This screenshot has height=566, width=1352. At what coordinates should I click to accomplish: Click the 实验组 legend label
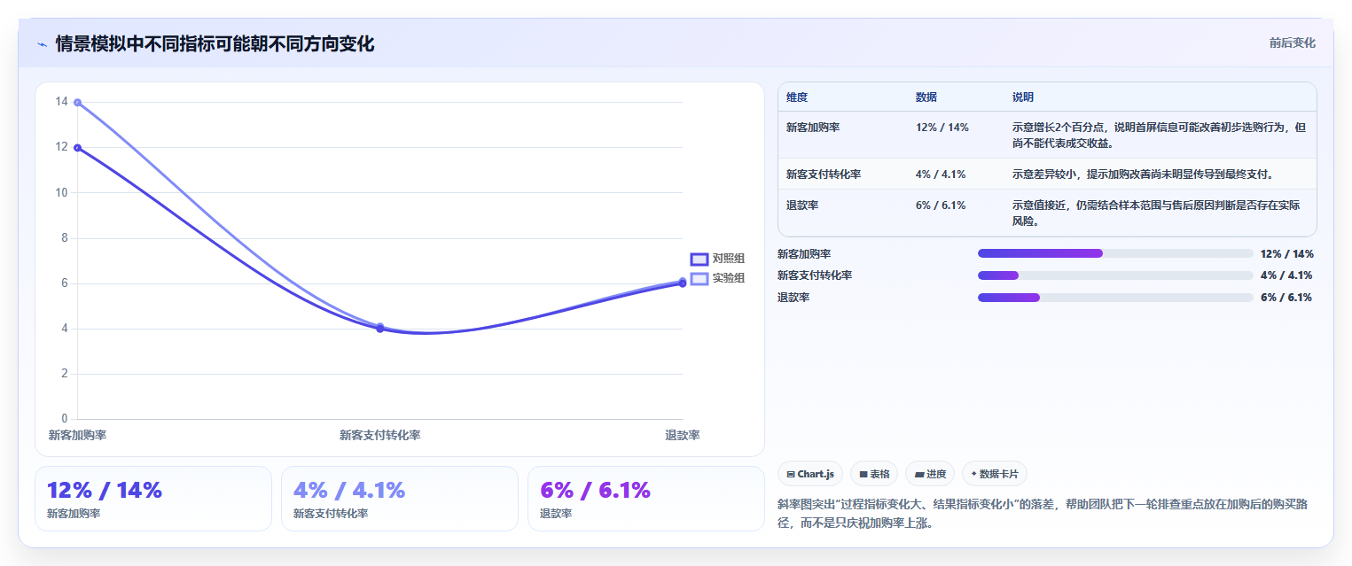coord(729,278)
